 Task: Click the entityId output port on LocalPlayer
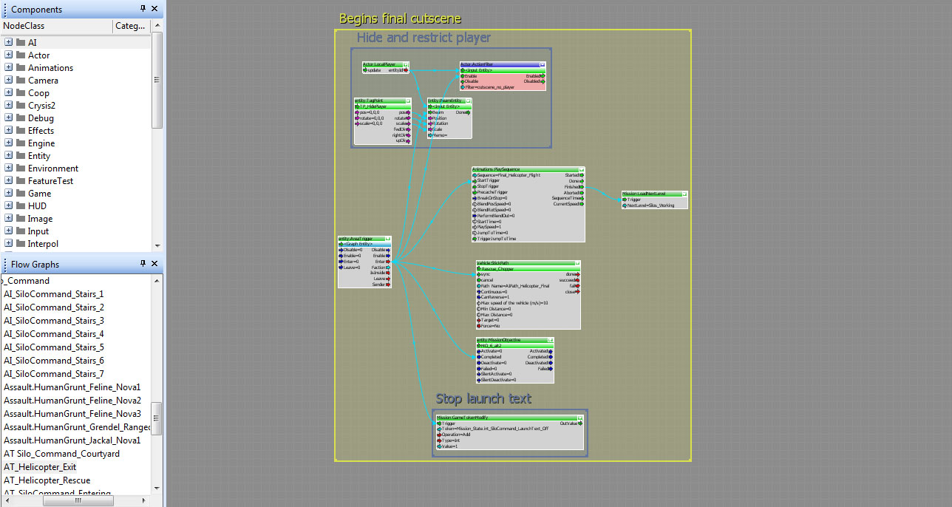pos(406,70)
